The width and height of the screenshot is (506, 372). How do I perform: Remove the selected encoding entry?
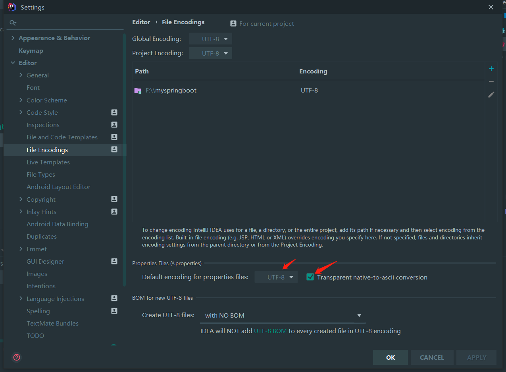[x=491, y=81]
